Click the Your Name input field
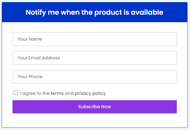190x130 pixels. pyautogui.click(x=94, y=39)
